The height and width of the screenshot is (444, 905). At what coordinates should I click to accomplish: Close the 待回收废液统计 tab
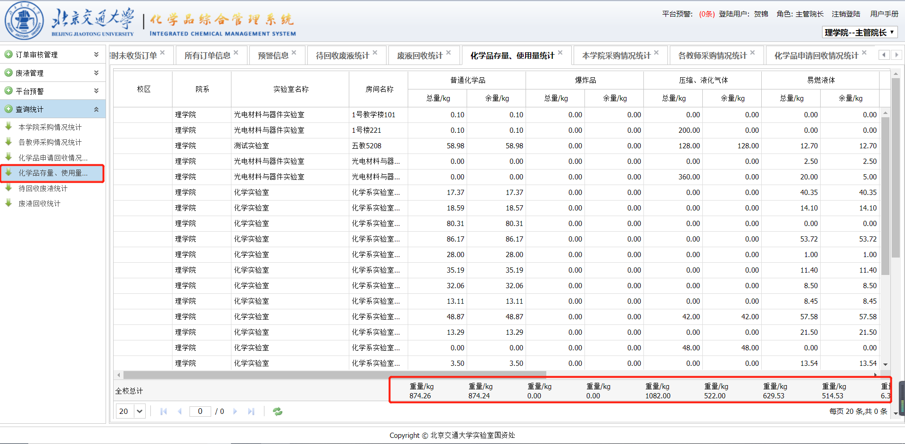[x=375, y=53]
